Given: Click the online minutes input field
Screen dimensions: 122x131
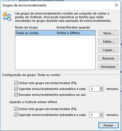Looking at the screenshot, I should tap(94, 89).
